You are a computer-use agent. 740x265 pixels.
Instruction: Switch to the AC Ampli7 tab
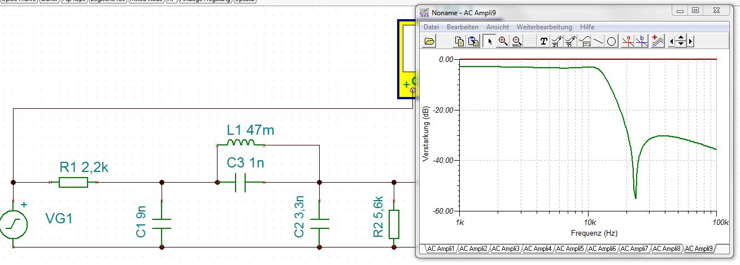pyautogui.click(x=634, y=249)
